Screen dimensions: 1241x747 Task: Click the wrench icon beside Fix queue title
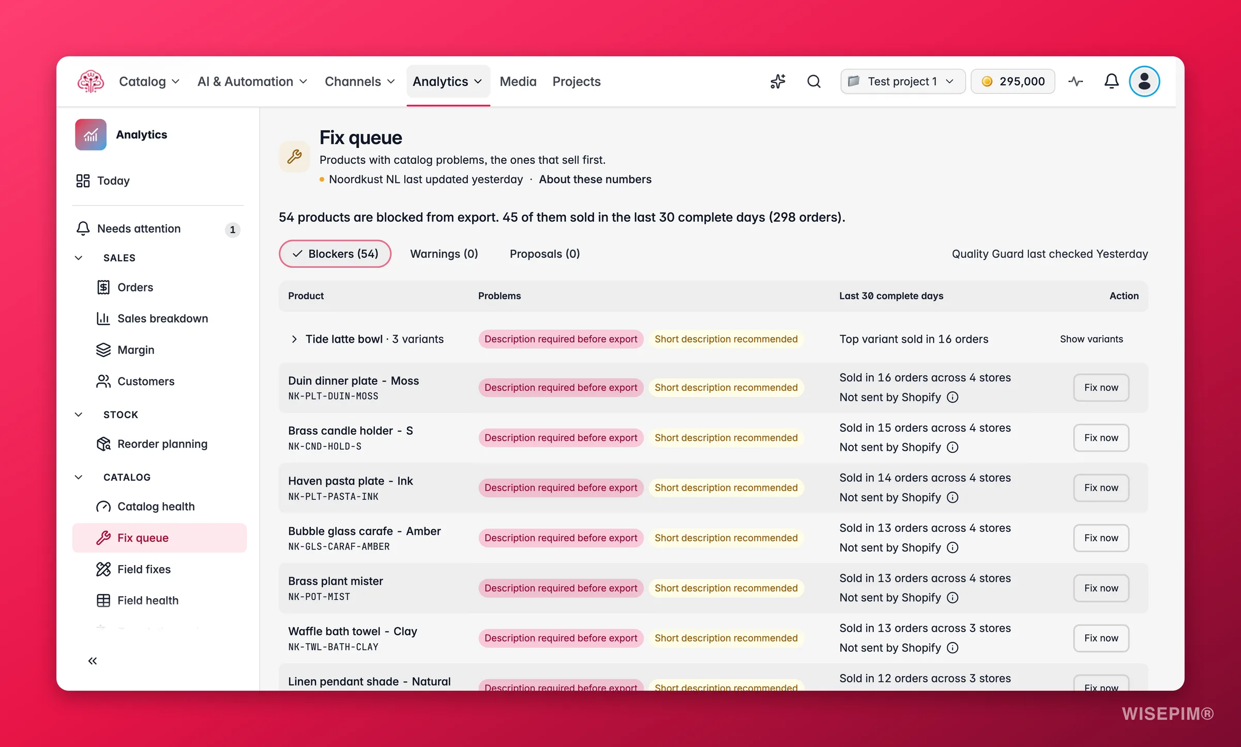(x=294, y=156)
